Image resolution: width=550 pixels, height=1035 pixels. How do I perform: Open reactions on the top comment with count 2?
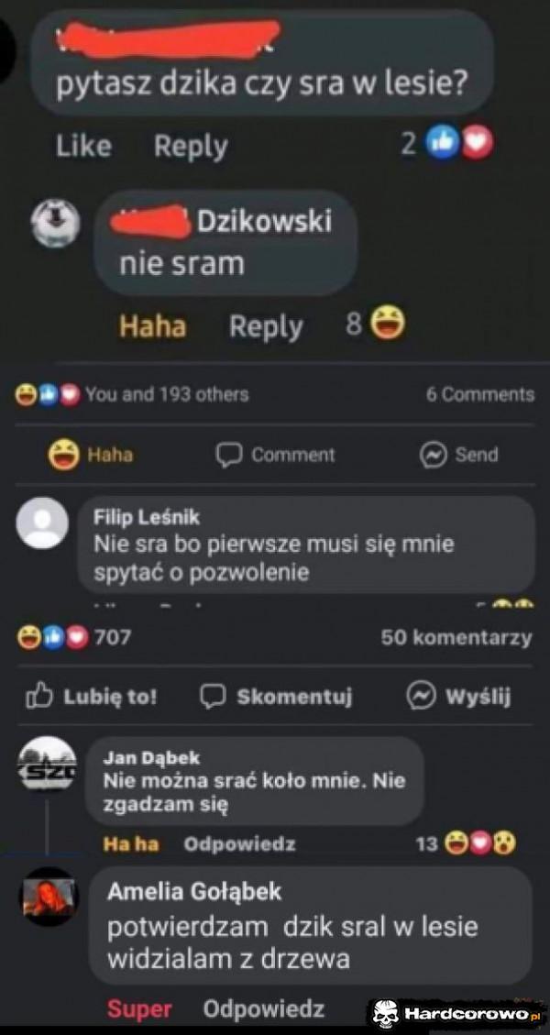coord(447,142)
